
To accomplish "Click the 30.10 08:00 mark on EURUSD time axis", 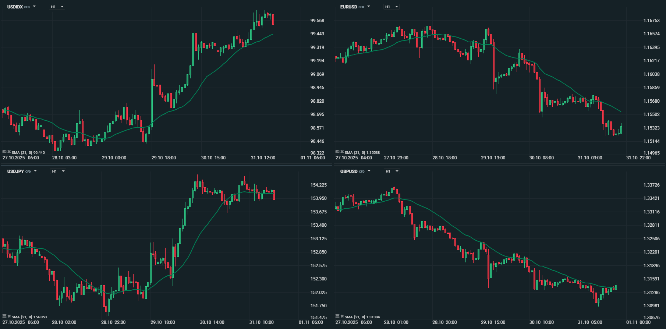I will (541, 158).
